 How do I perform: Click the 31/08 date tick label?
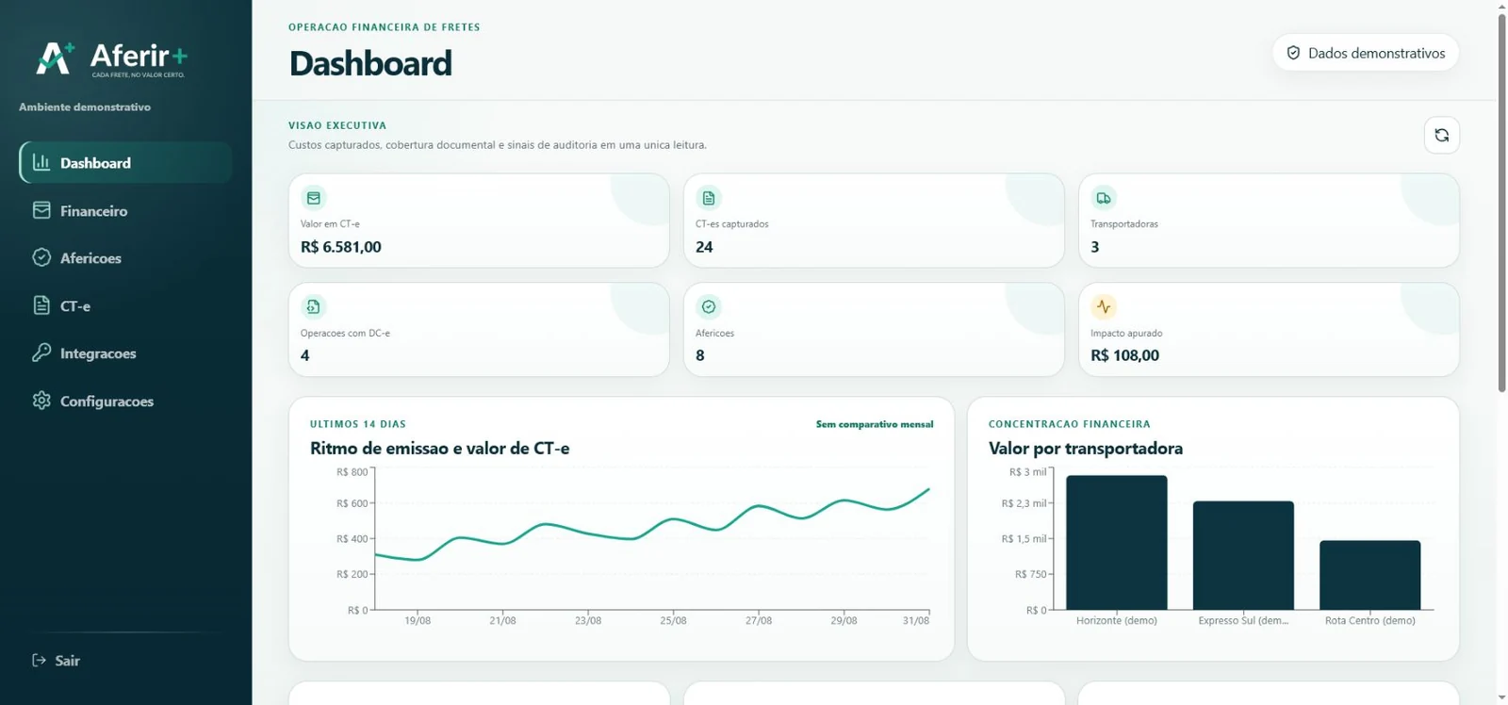916,620
